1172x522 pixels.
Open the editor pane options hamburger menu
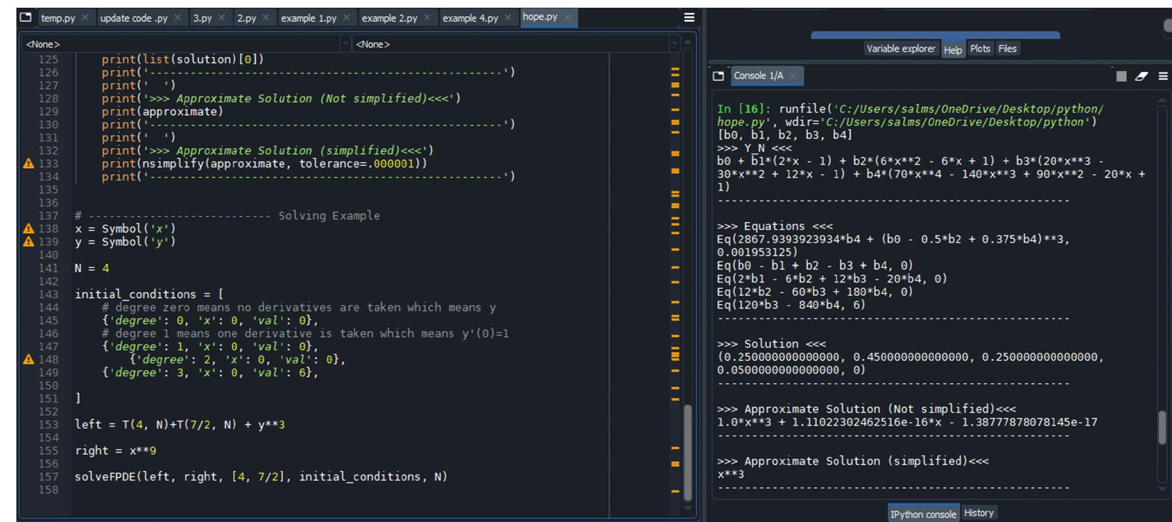[689, 18]
